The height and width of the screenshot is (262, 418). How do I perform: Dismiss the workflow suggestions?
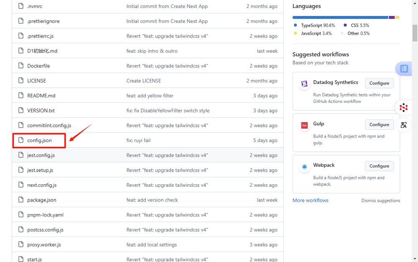380,201
